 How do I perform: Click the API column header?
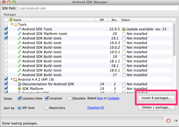(102, 20)
